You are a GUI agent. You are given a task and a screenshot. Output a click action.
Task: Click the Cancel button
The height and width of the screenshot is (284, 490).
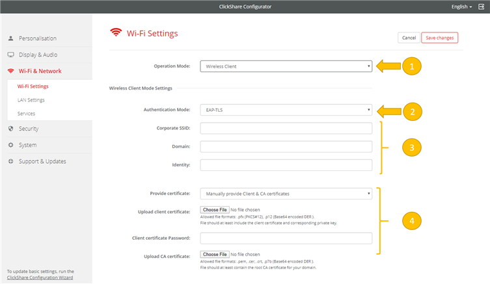point(409,38)
